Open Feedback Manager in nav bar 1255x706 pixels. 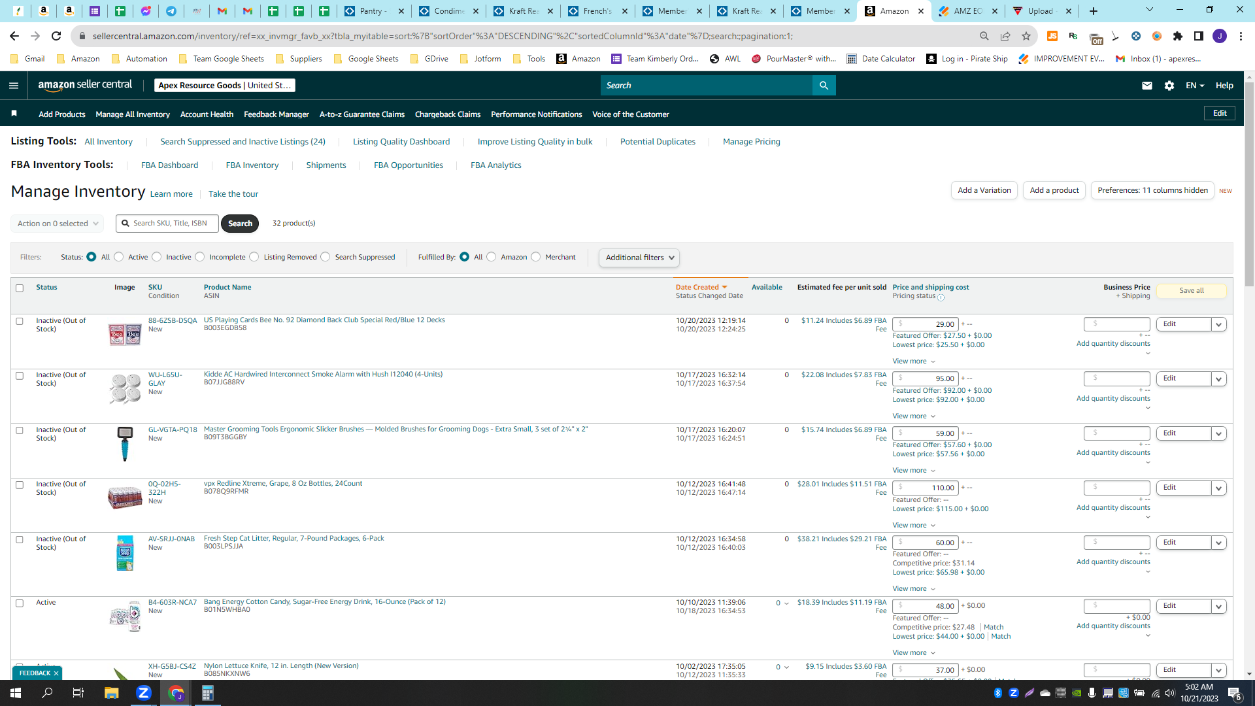pos(276,114)
